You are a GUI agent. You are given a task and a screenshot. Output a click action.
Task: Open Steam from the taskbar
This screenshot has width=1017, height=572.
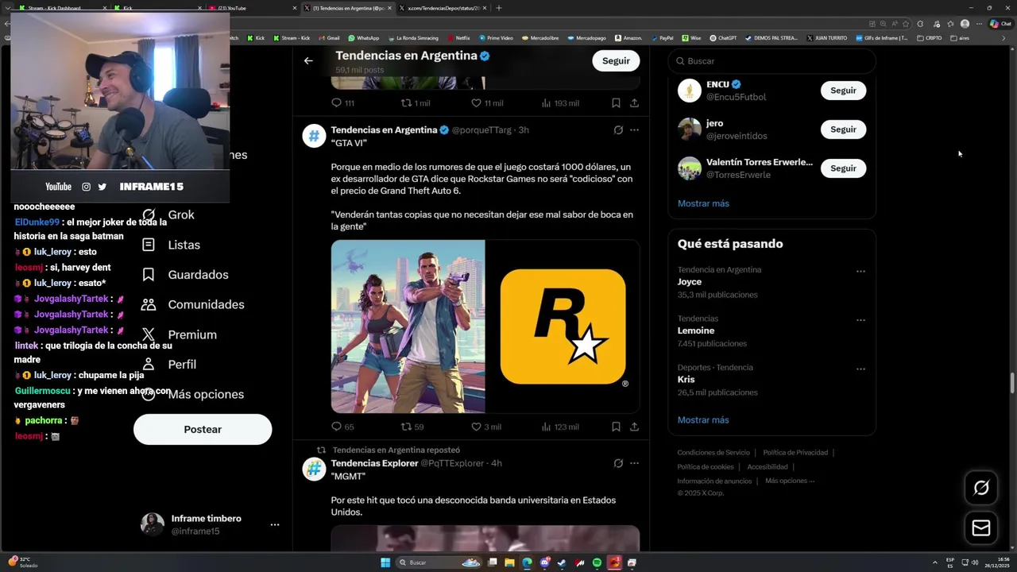562,562
